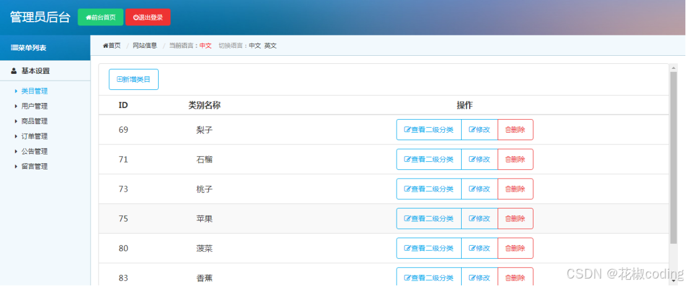This screenshot has height=286, width=686.
Task: Go to 前台首页 front page
Action: [100, 17]
